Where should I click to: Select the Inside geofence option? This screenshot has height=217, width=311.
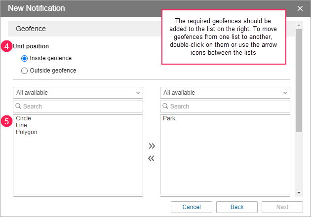pos(24,58)
